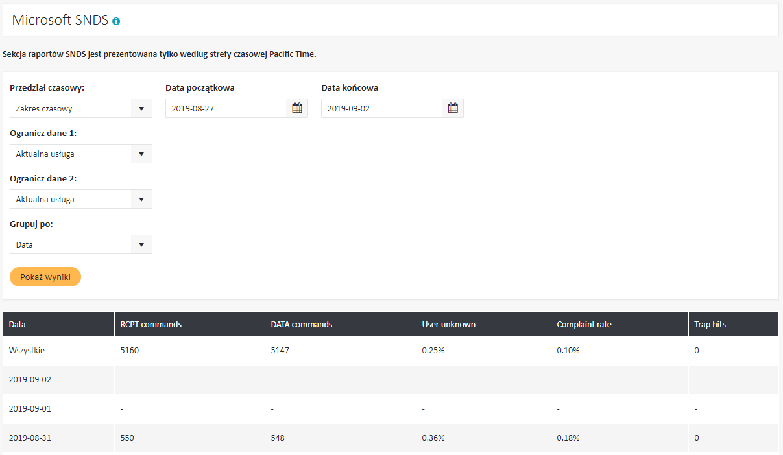The image size is (783, 455).
Task: Click the Pacific Time notice text
Action: [160, 54]
